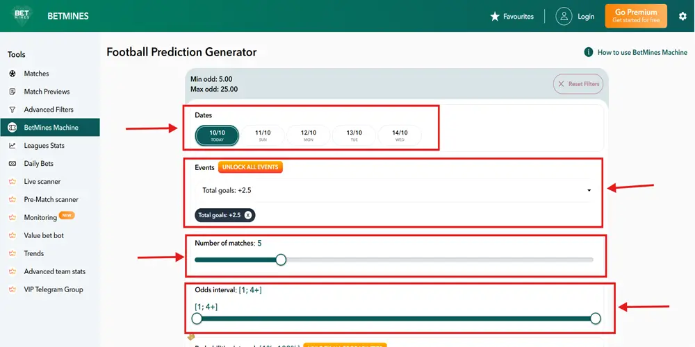695x347 pixels.
Task: Click the Login user avatar icon
Action: (x=564, y=17)
